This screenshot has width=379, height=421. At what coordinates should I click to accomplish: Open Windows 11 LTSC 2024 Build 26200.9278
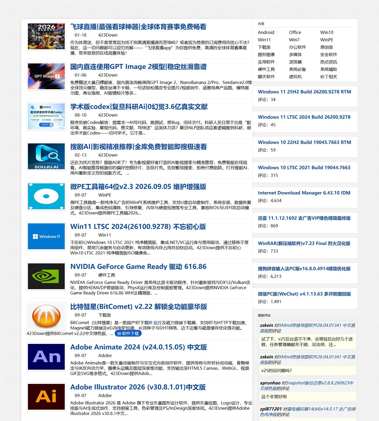[x=304, y=117]
